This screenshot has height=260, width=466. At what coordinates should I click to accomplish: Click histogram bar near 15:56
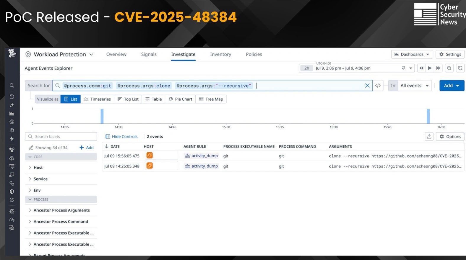428,116
